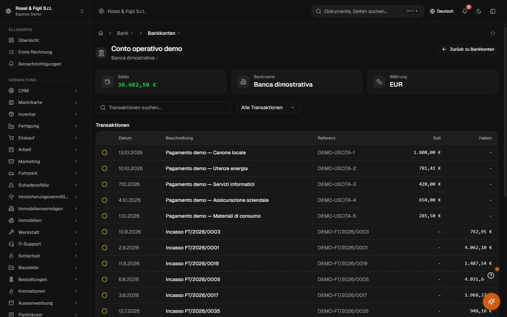Image resolution: width=507 pixels, height=317 pixels.
Task: Click Zurück zu Bankkonten button
Action: point(468,49)
